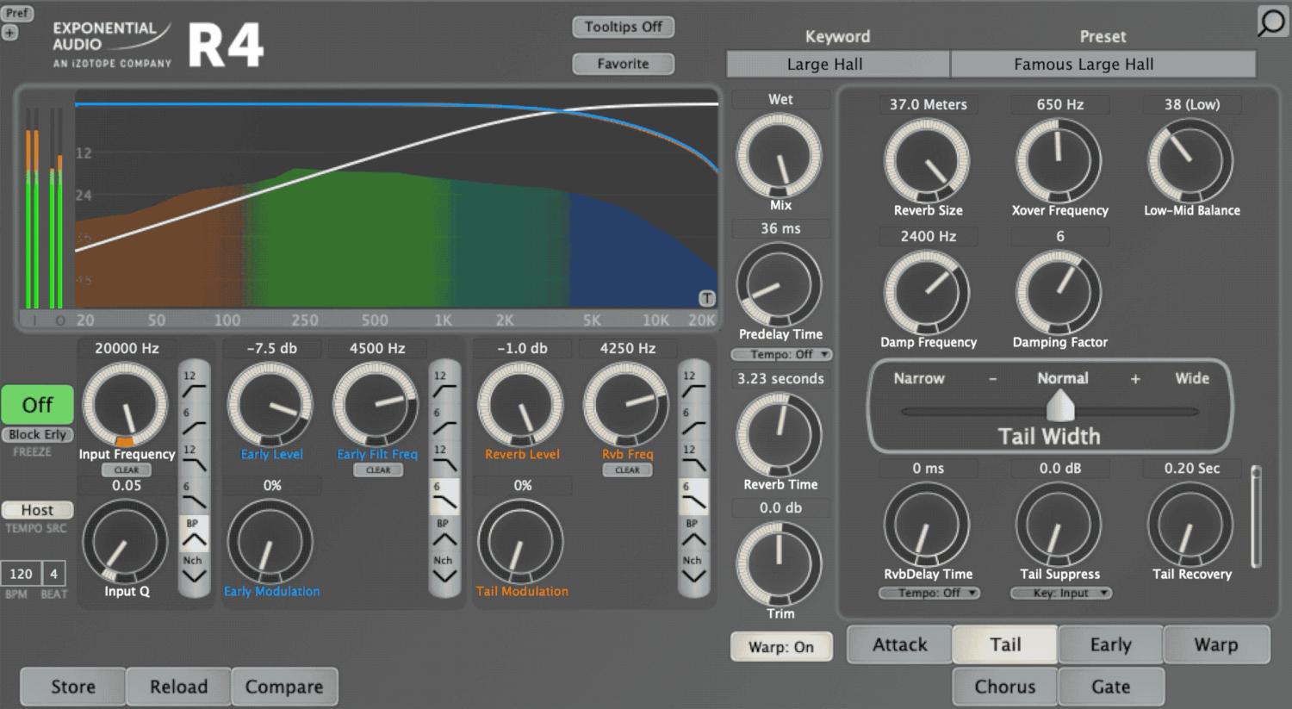Select the 6 dB low-pass shape for Early filter
The height and width of the screenshot is (709, 1292).
coord(444,496)
